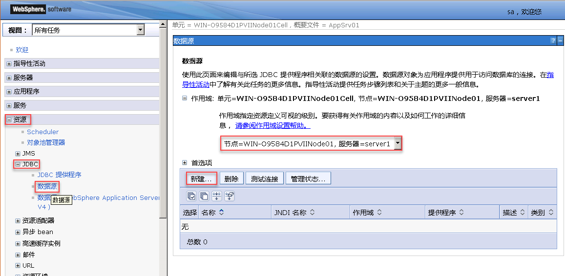Click the Clear filter value icon

[229, 196]
